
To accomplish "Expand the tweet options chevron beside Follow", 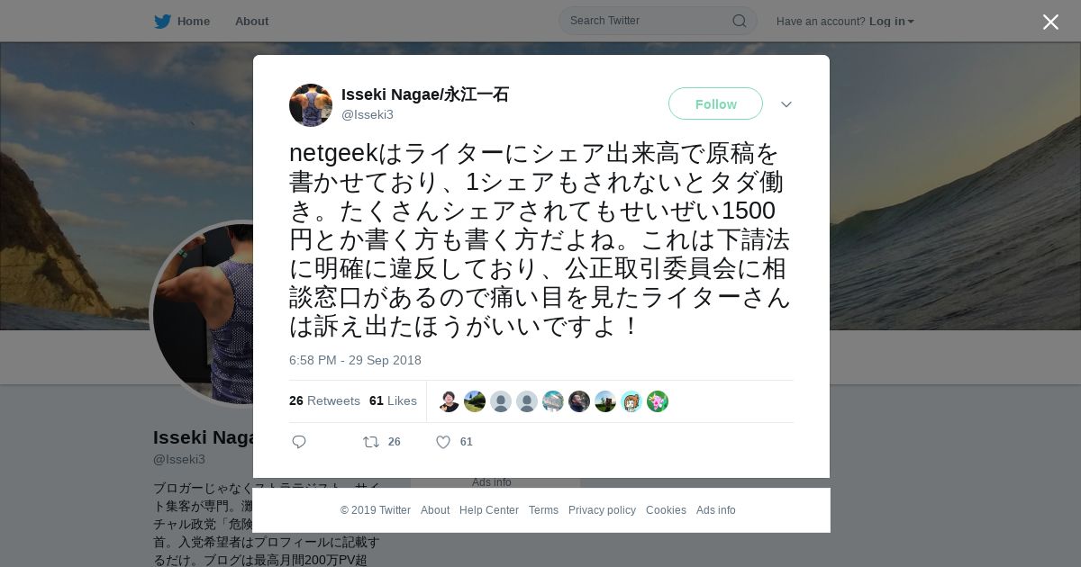I will coord(786,104).
